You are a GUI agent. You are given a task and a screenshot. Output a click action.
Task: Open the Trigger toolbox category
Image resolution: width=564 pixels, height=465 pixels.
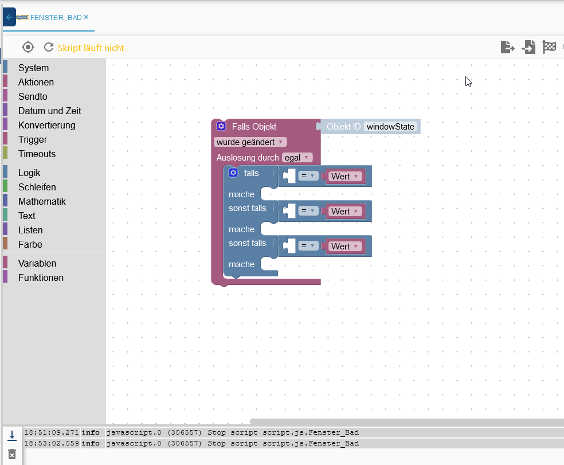click(33, 139)
